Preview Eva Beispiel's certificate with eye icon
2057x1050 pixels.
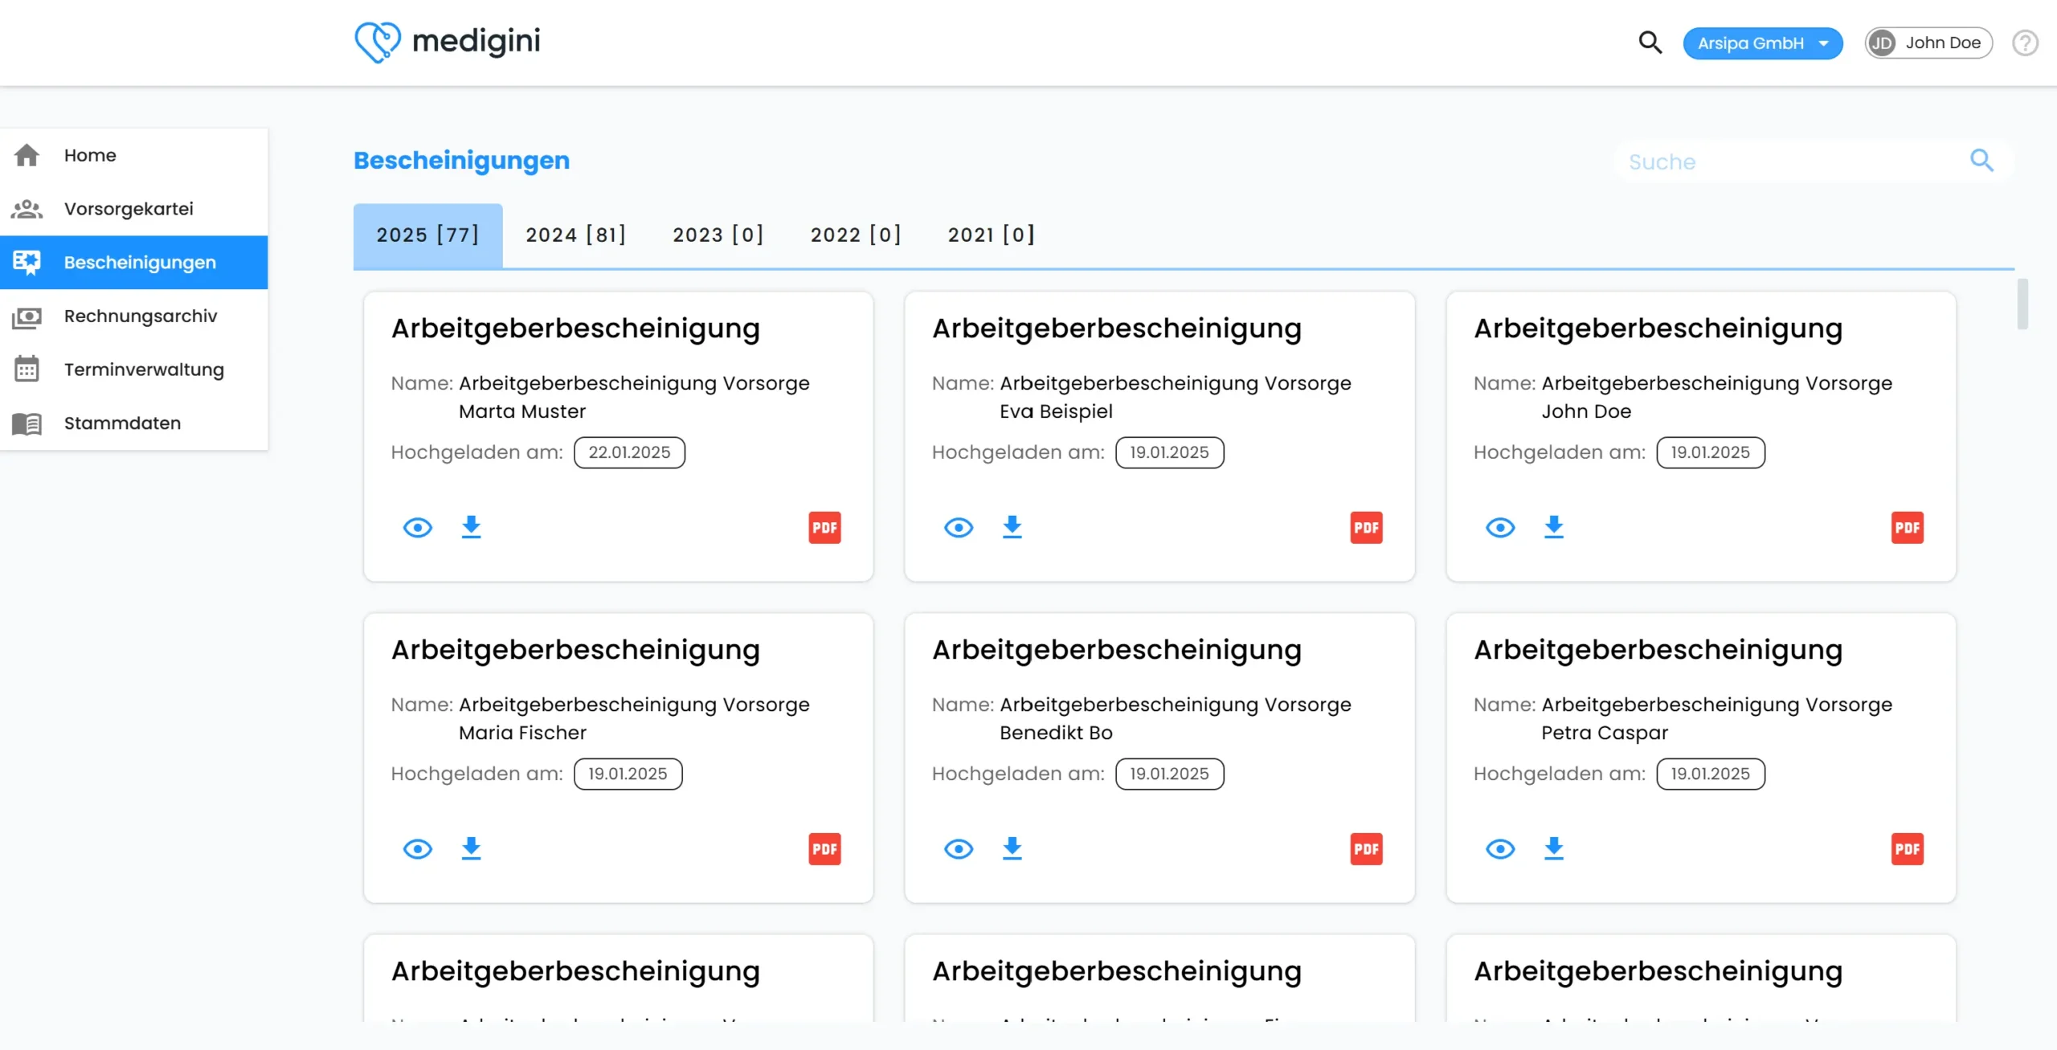click(x=959, y=528)
